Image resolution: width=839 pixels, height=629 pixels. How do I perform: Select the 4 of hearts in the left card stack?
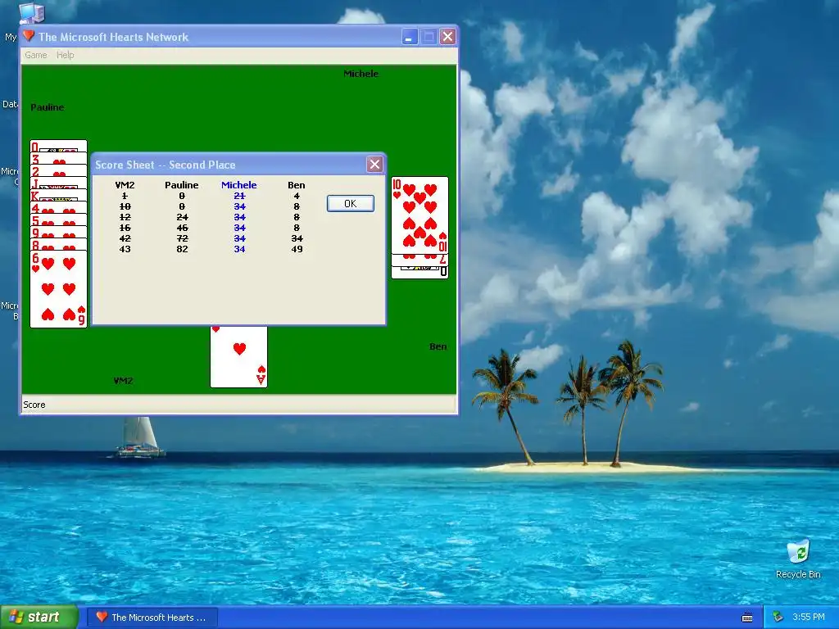(58, 207)
